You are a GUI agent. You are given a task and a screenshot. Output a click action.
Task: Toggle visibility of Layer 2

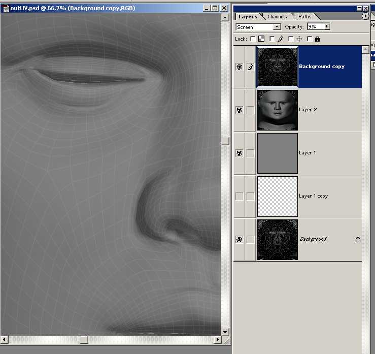240,110
